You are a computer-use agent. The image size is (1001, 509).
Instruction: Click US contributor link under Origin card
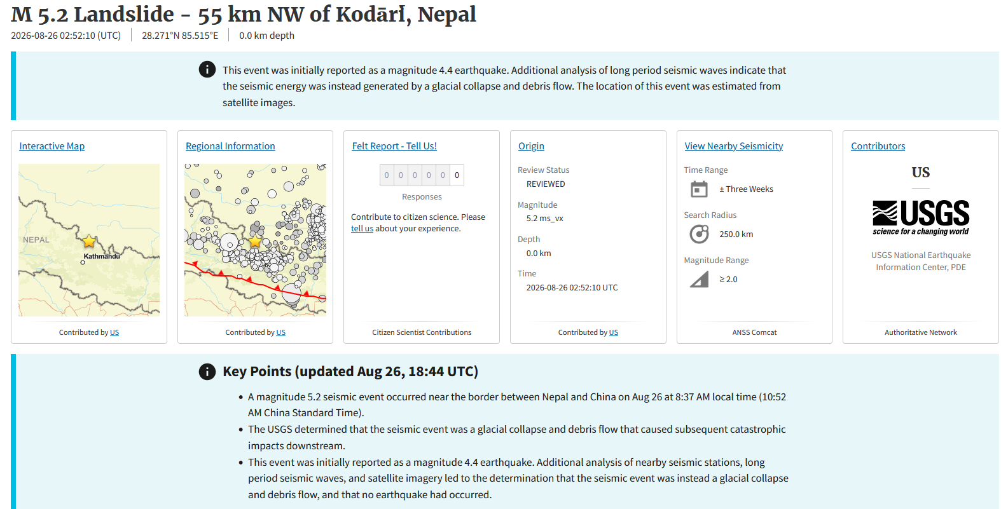tap(614, 332)
